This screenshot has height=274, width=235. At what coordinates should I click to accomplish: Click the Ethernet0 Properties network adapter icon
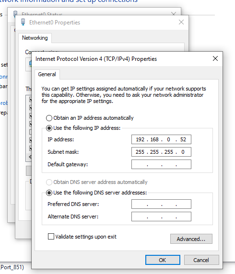[x=23, y=22]
